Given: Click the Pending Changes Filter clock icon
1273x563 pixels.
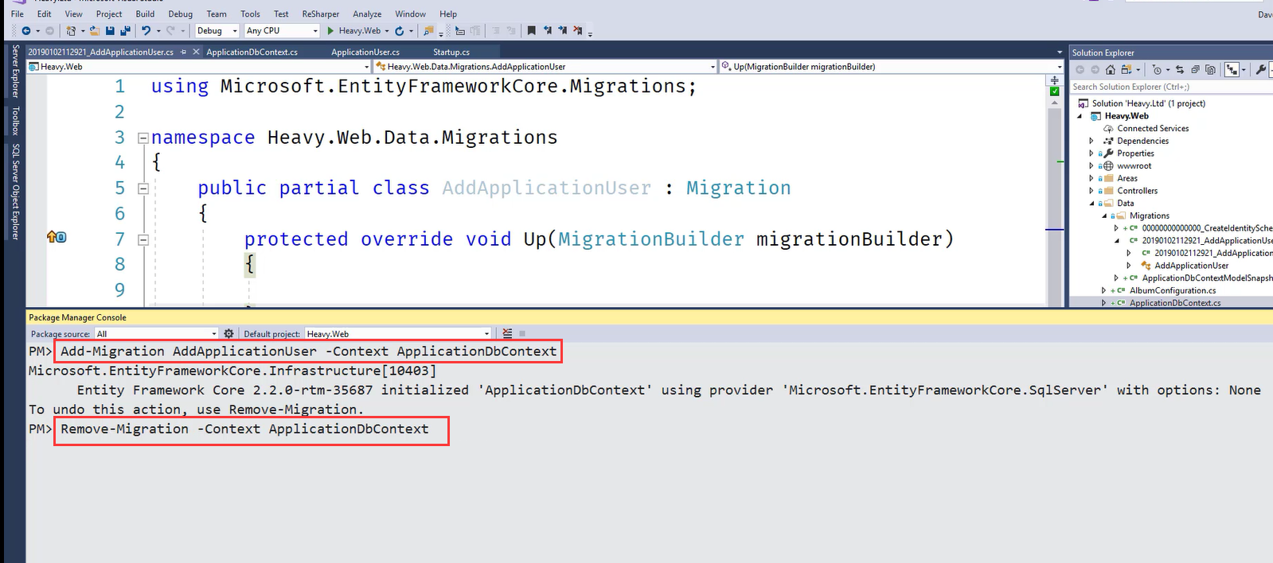Looking at the screenshot, I should pos(1157,70).
